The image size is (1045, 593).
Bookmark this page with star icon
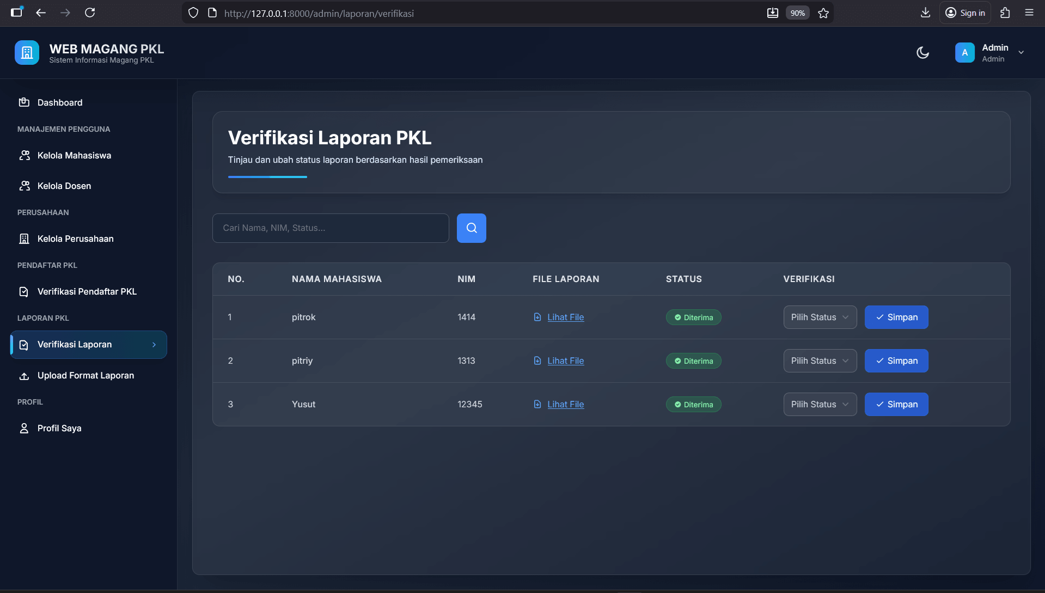(x=823, y=13)
